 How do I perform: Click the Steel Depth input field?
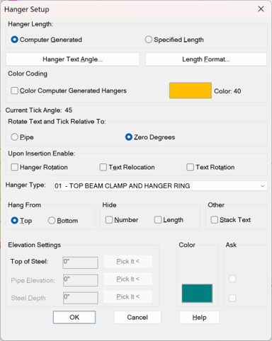click(x=80, y=298)
